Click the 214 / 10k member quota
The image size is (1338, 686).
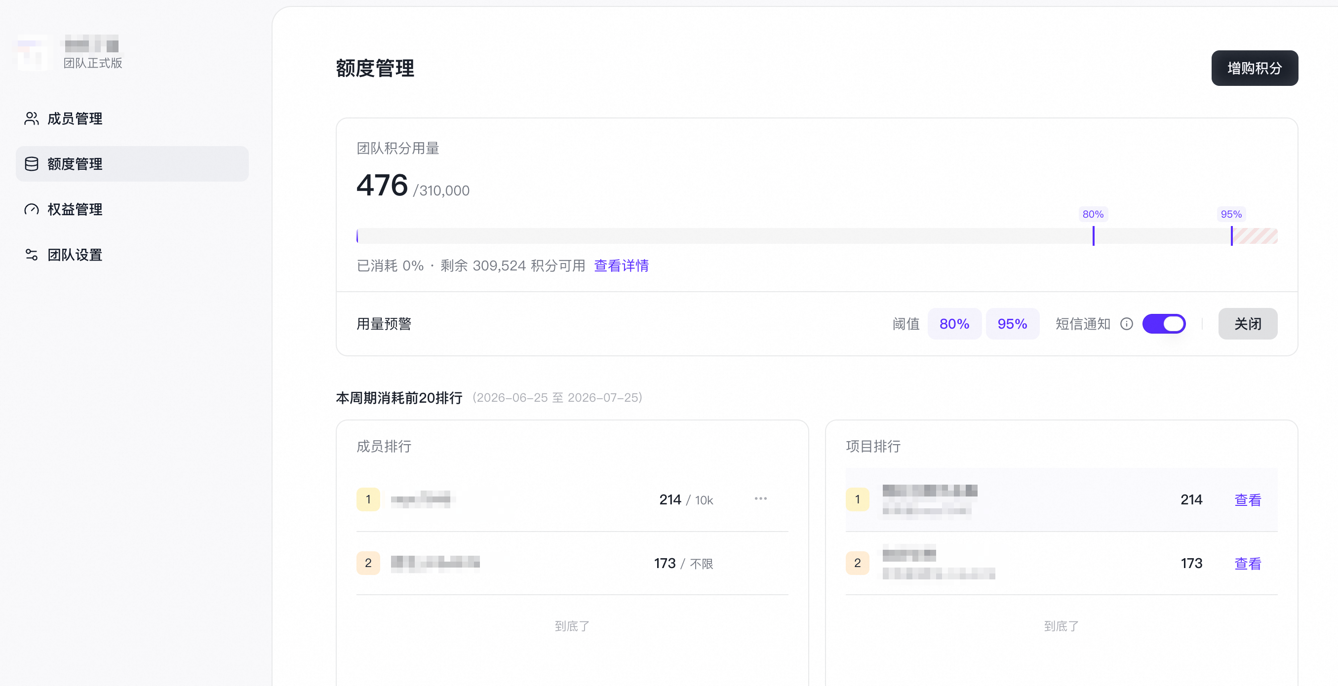(x=686, y=499)
